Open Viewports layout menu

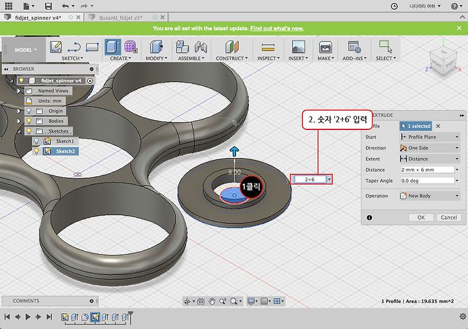[x=278, y=301]
